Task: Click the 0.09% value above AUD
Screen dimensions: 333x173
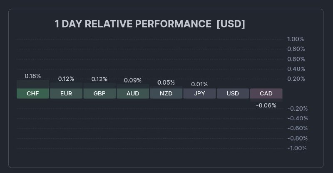Action: 133,80
